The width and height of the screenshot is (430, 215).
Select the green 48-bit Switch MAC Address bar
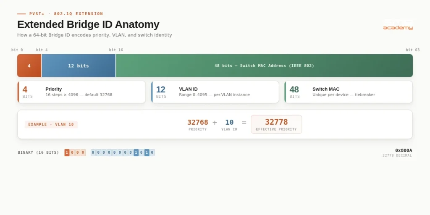[x=264, y=66]
